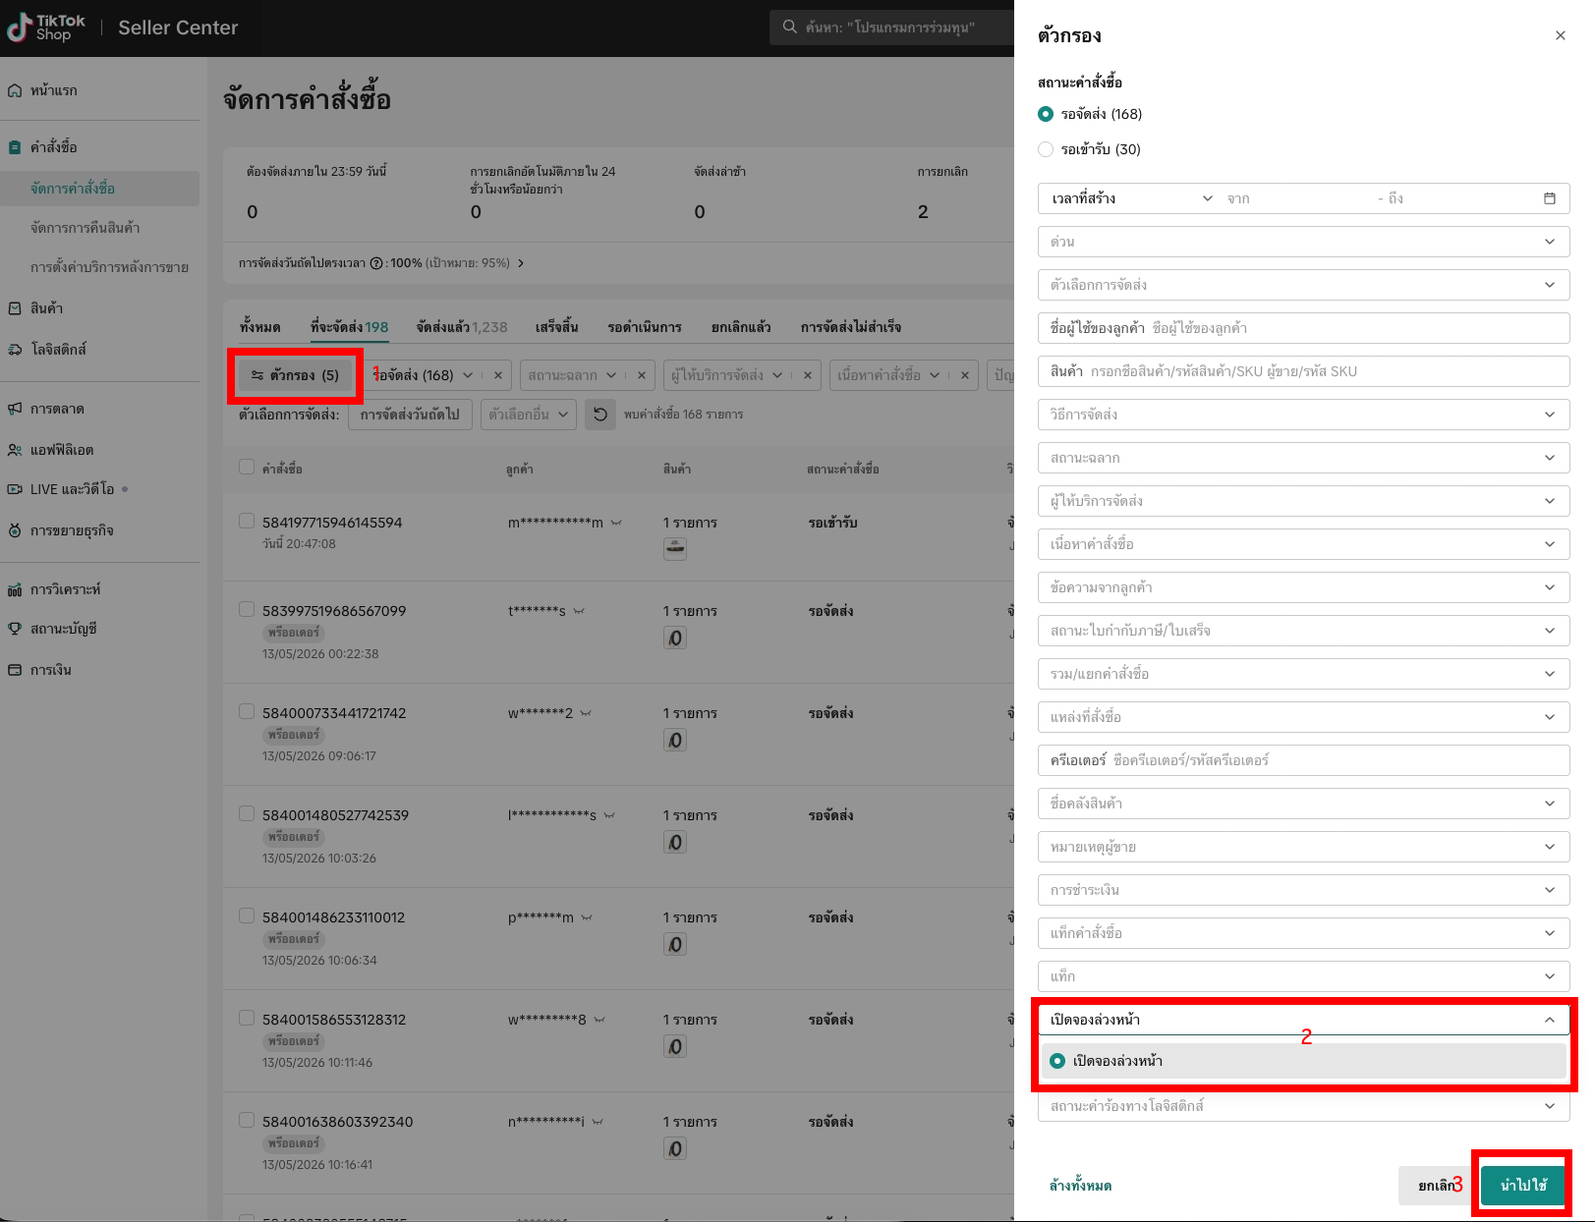Switch to the ทั้งหมด orders tab
This screenshot has width=1595, height=1222.
(x=260, y=327)
